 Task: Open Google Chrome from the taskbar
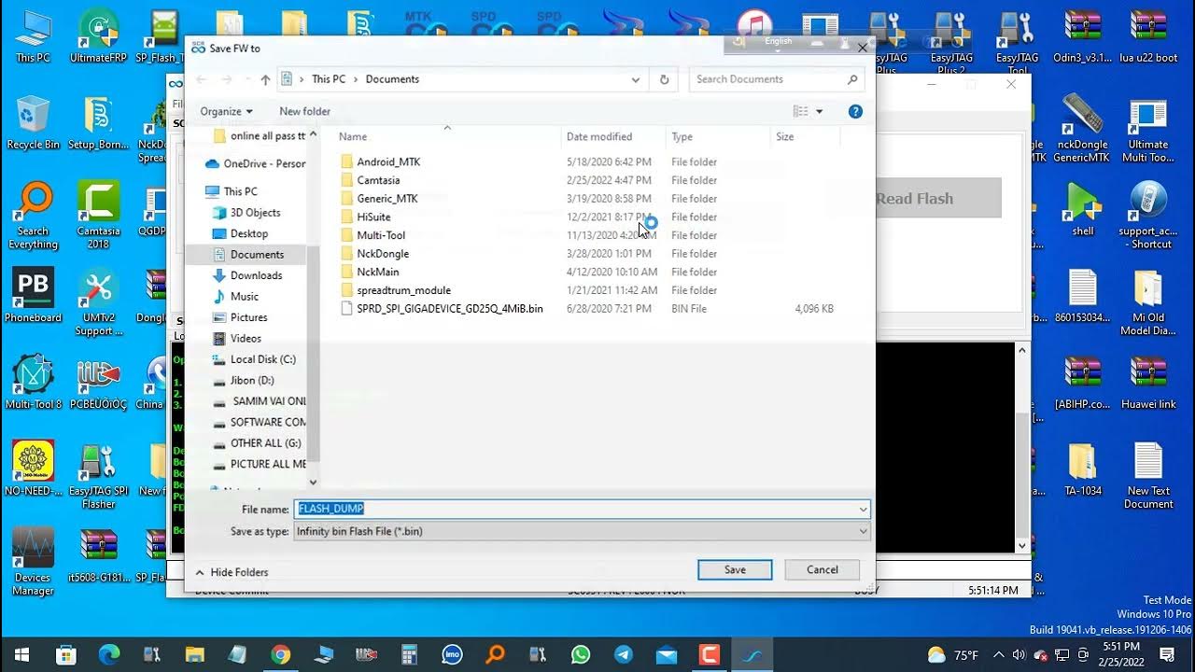tap(280, 654)
